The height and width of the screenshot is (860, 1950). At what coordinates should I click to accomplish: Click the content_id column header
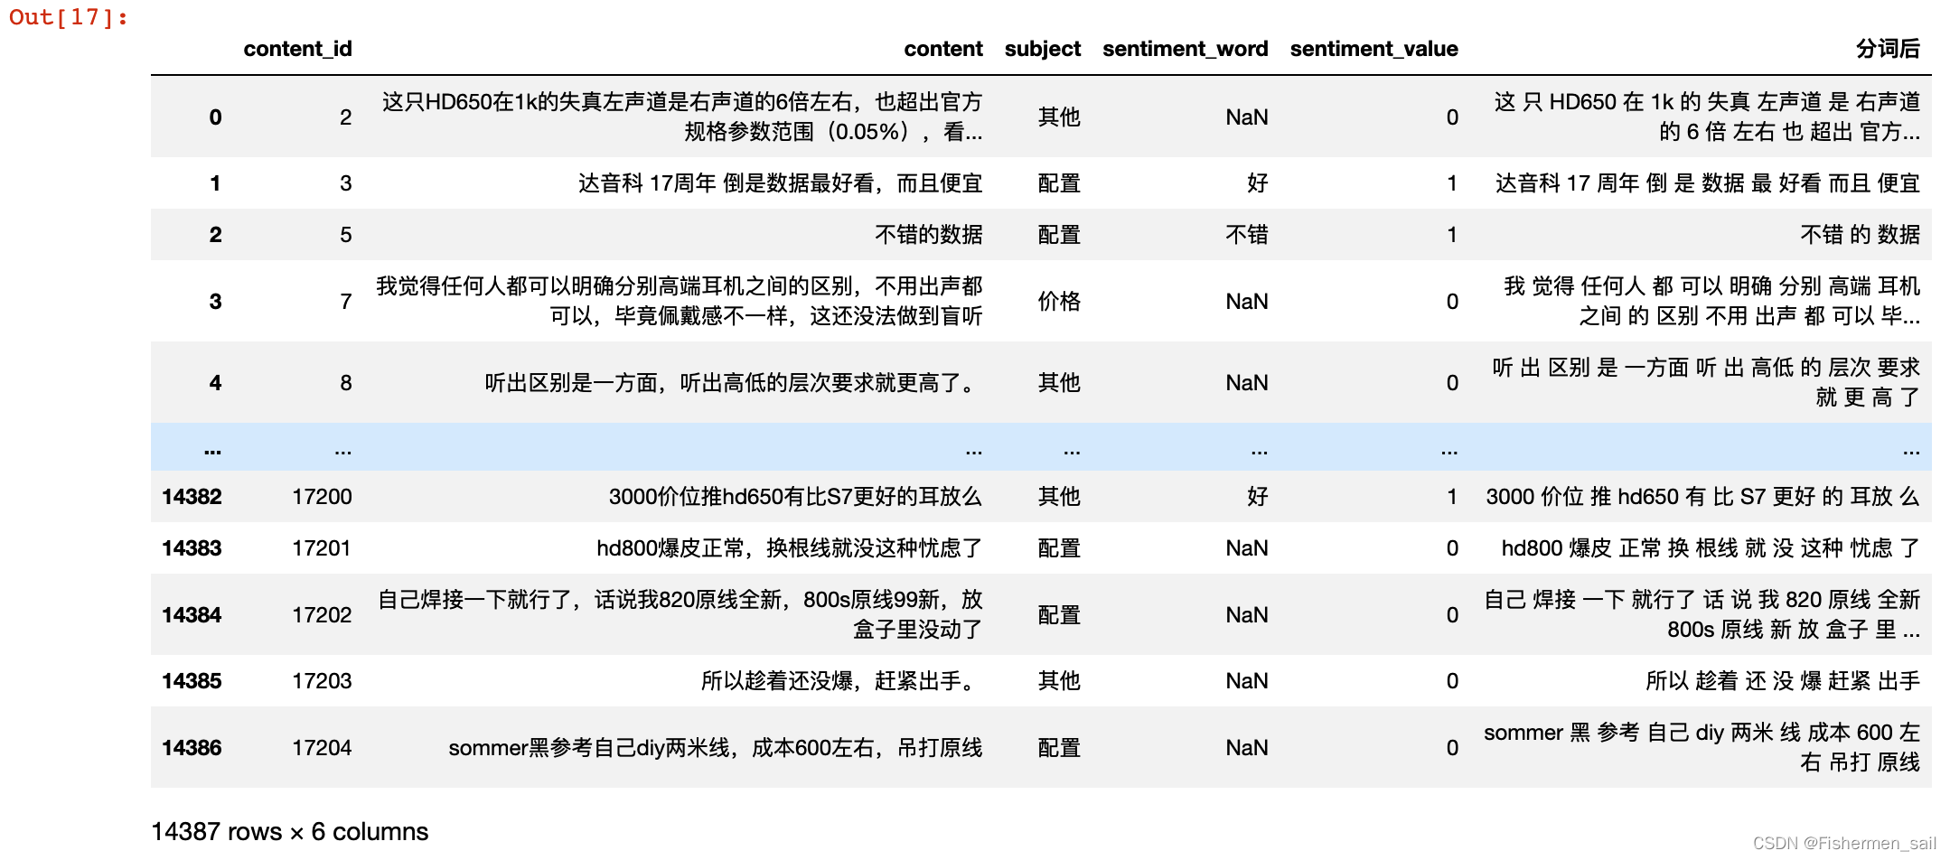click(x=297, y=49)
